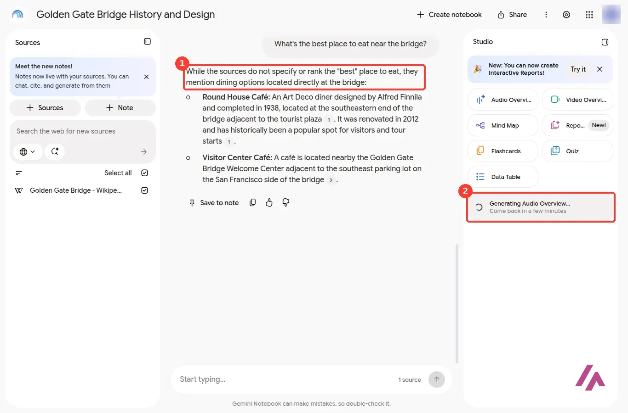Image resolution: width=628 pixels, height=413 pixels.
Task: Click in the Start typing chat field
Action: pyautogui.click(x=285, y=380)
